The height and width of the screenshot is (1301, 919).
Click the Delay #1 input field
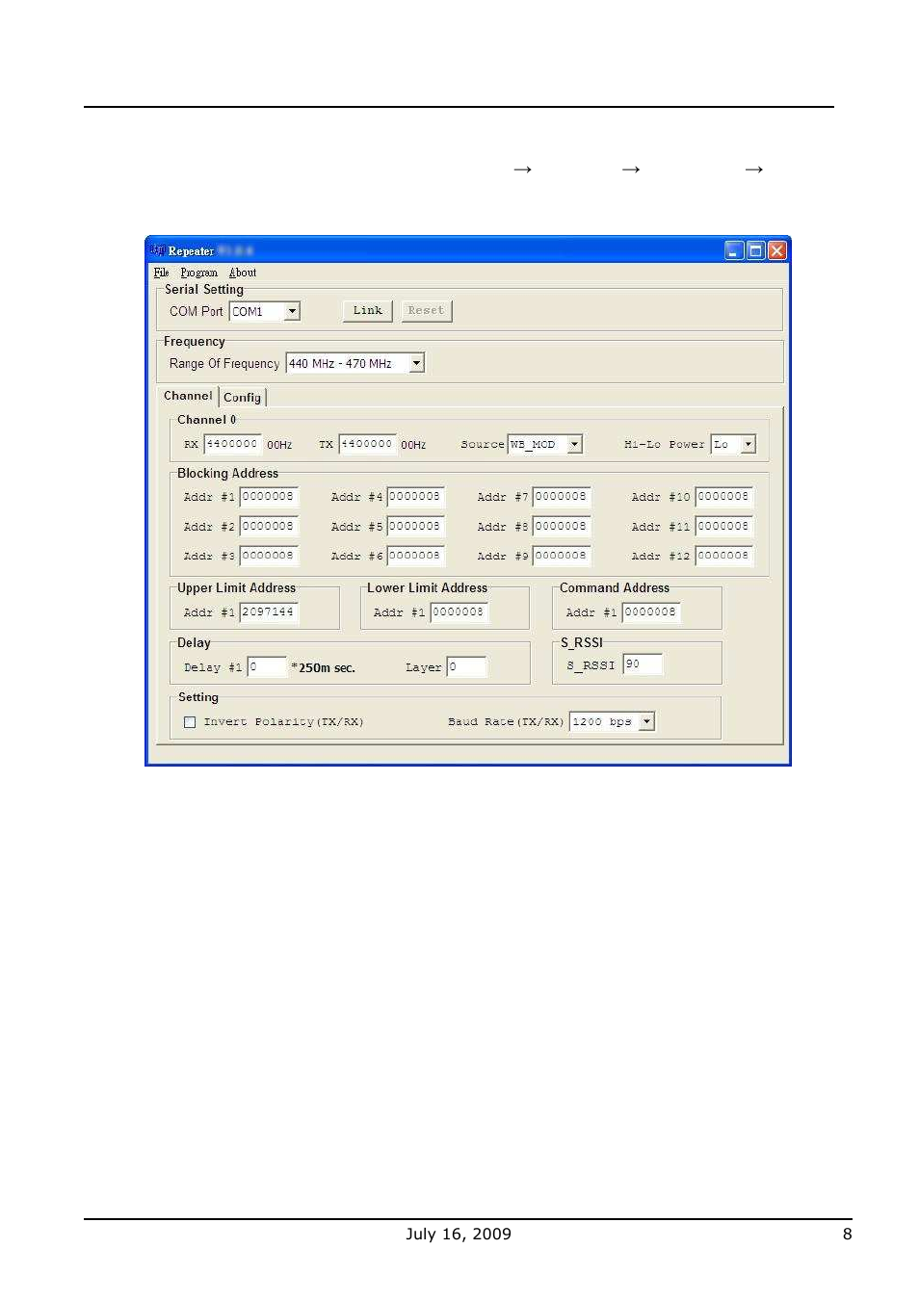click(267, 667)
